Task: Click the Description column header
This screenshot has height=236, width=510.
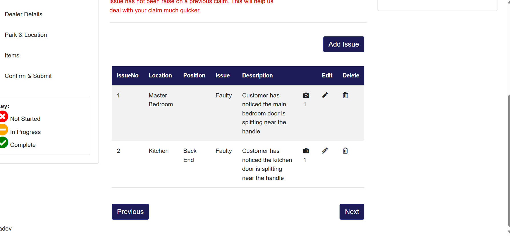Action: coord(257,75)
